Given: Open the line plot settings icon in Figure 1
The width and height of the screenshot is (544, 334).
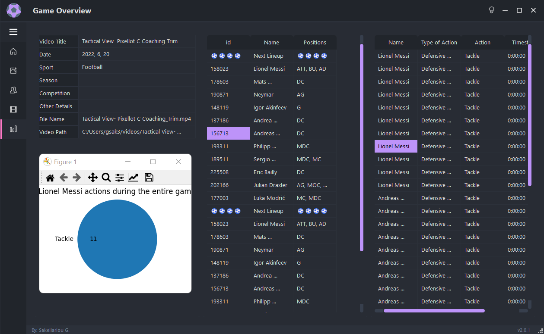Looking at the screenshot, I should tap(133, 177).
